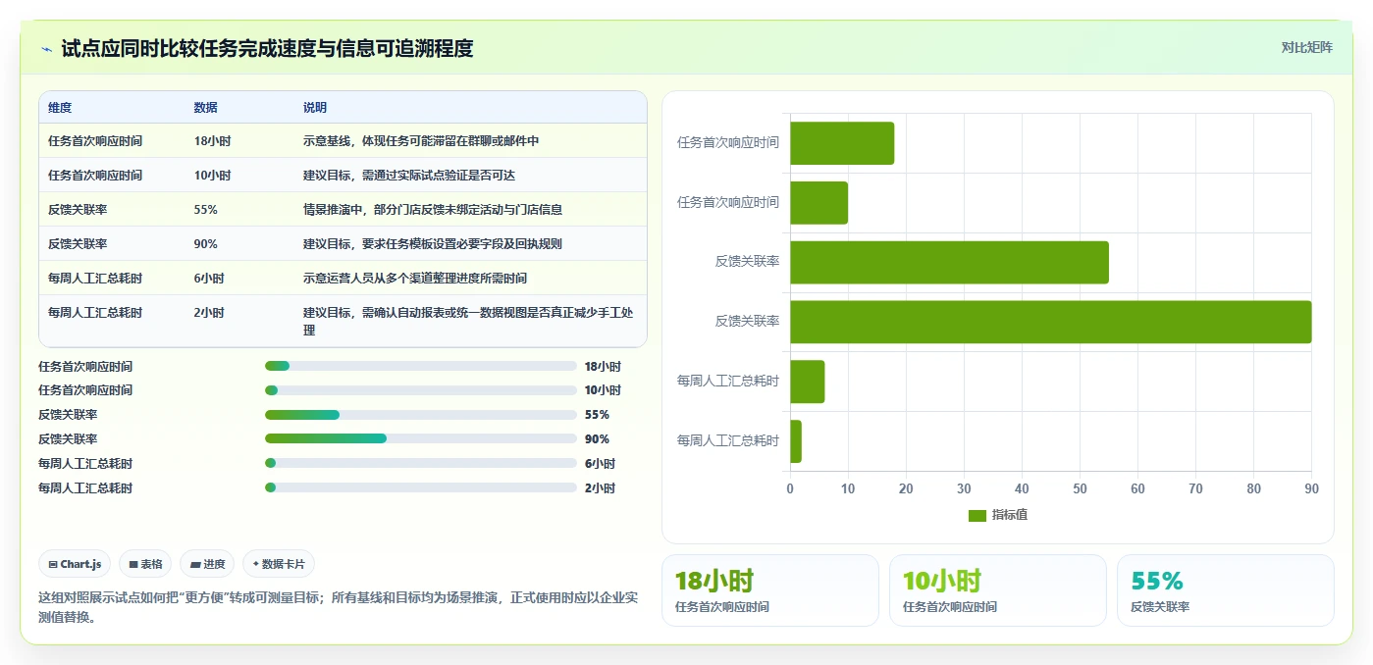
Task: Select the 数据卡片 tag chip
Action: tap(279, 564)
